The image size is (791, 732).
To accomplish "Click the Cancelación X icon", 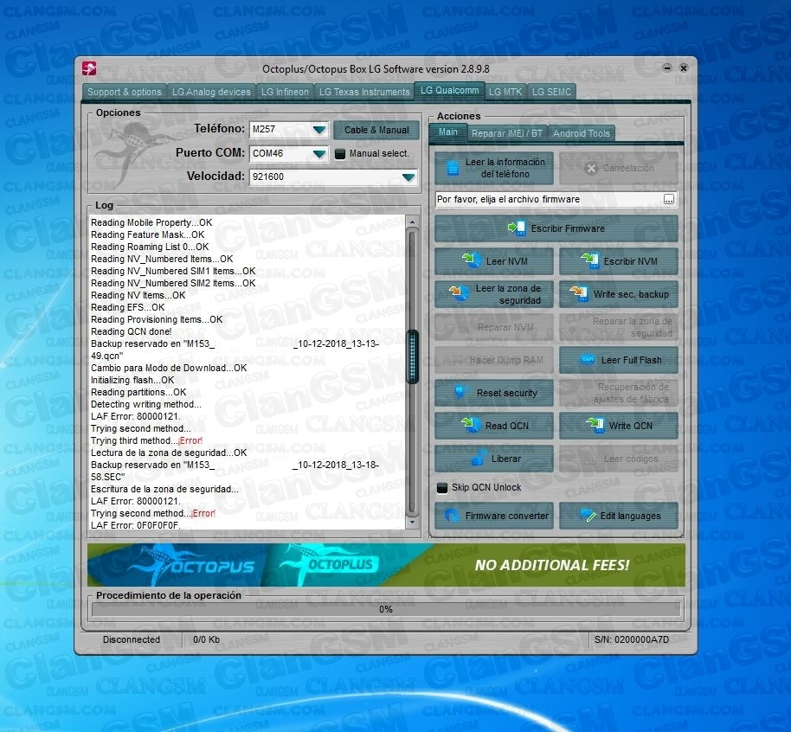I will 591,169.
